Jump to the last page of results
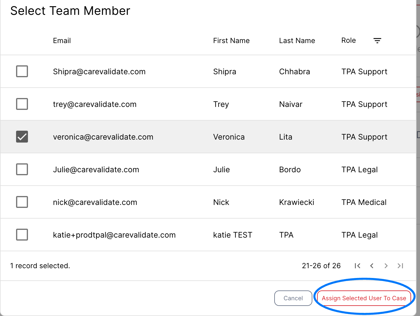Screen dimensions: 420x316 400,266
